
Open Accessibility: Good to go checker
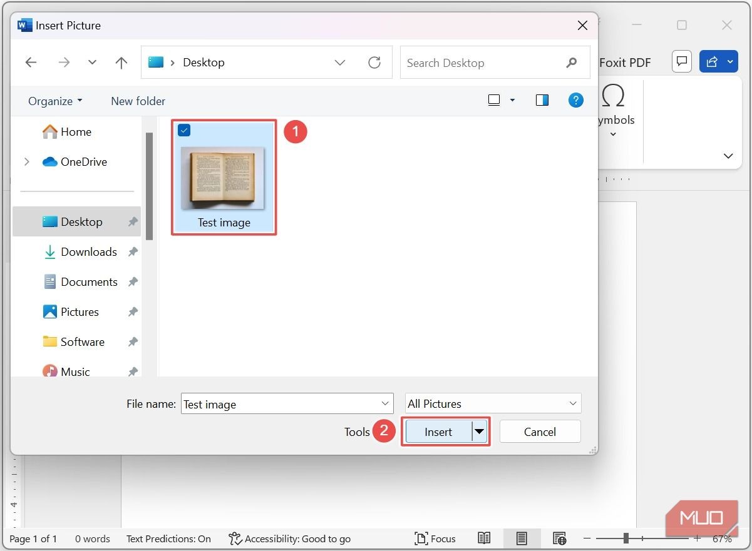point(289,538)
